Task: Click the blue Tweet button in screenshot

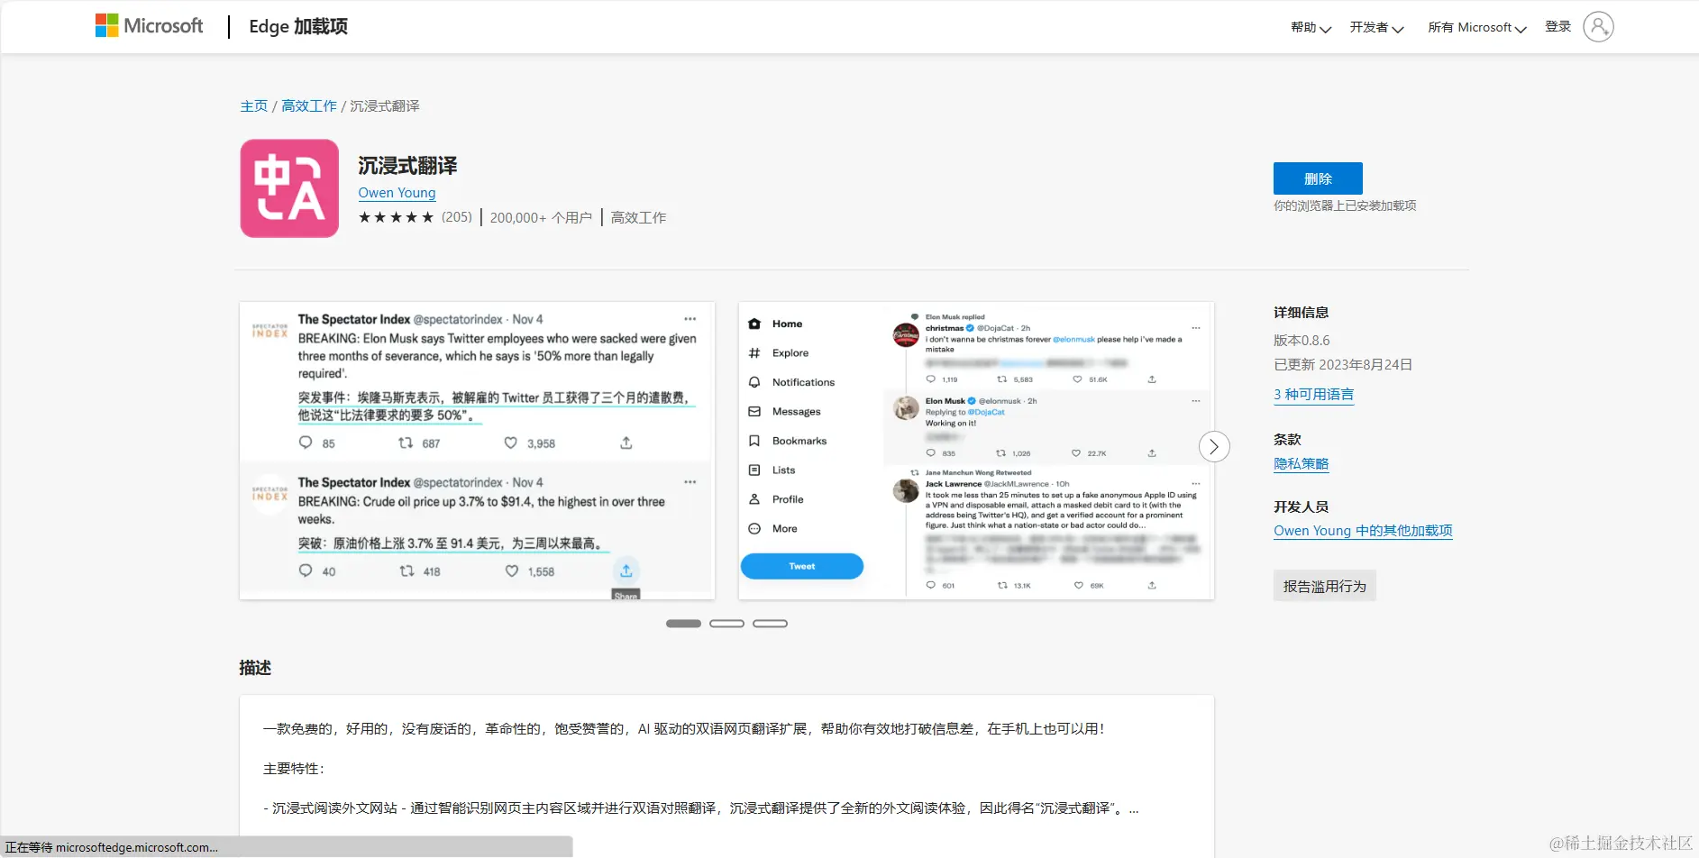Action: [x=802, y=566]
